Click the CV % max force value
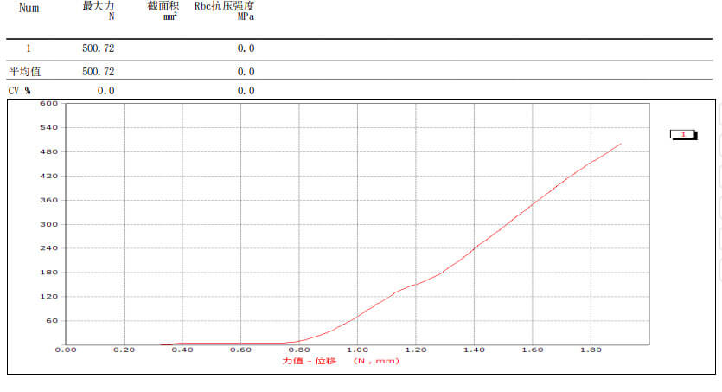The height and width of the screenshot is (392, 722). (105, 91)
